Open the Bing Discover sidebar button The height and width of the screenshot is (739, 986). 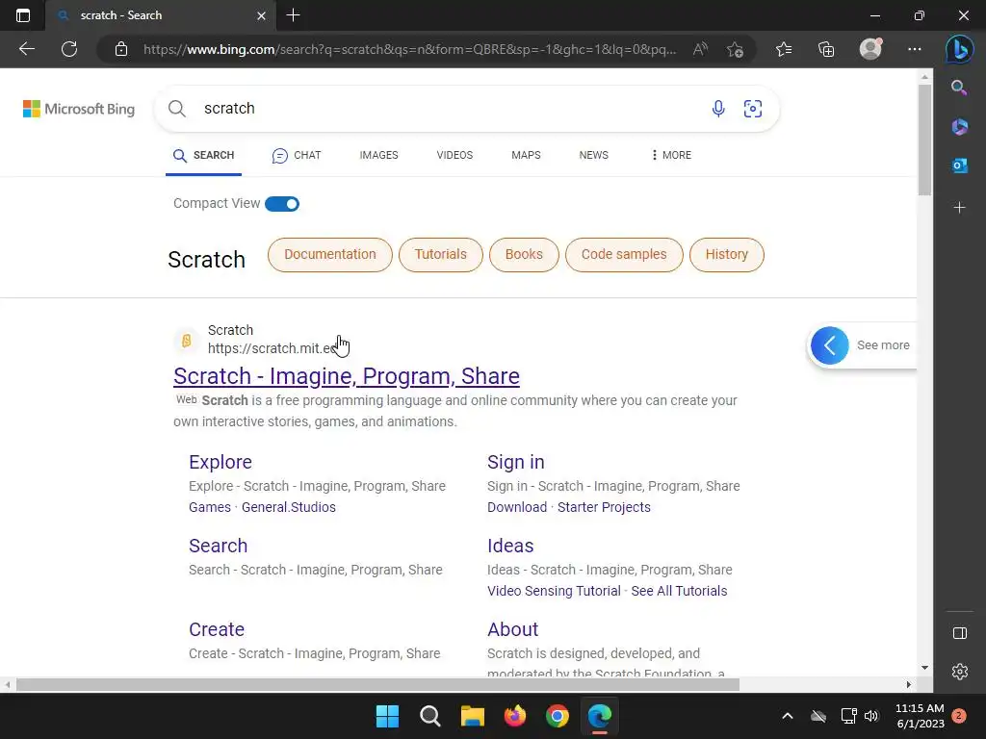(960, 49)
